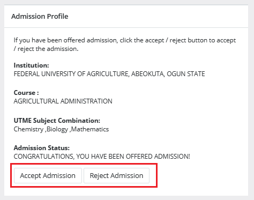Click the word Chemistry in subjects
Viewport: 254px width, 200px height.
pyautogui.click(x=28, y=129)
